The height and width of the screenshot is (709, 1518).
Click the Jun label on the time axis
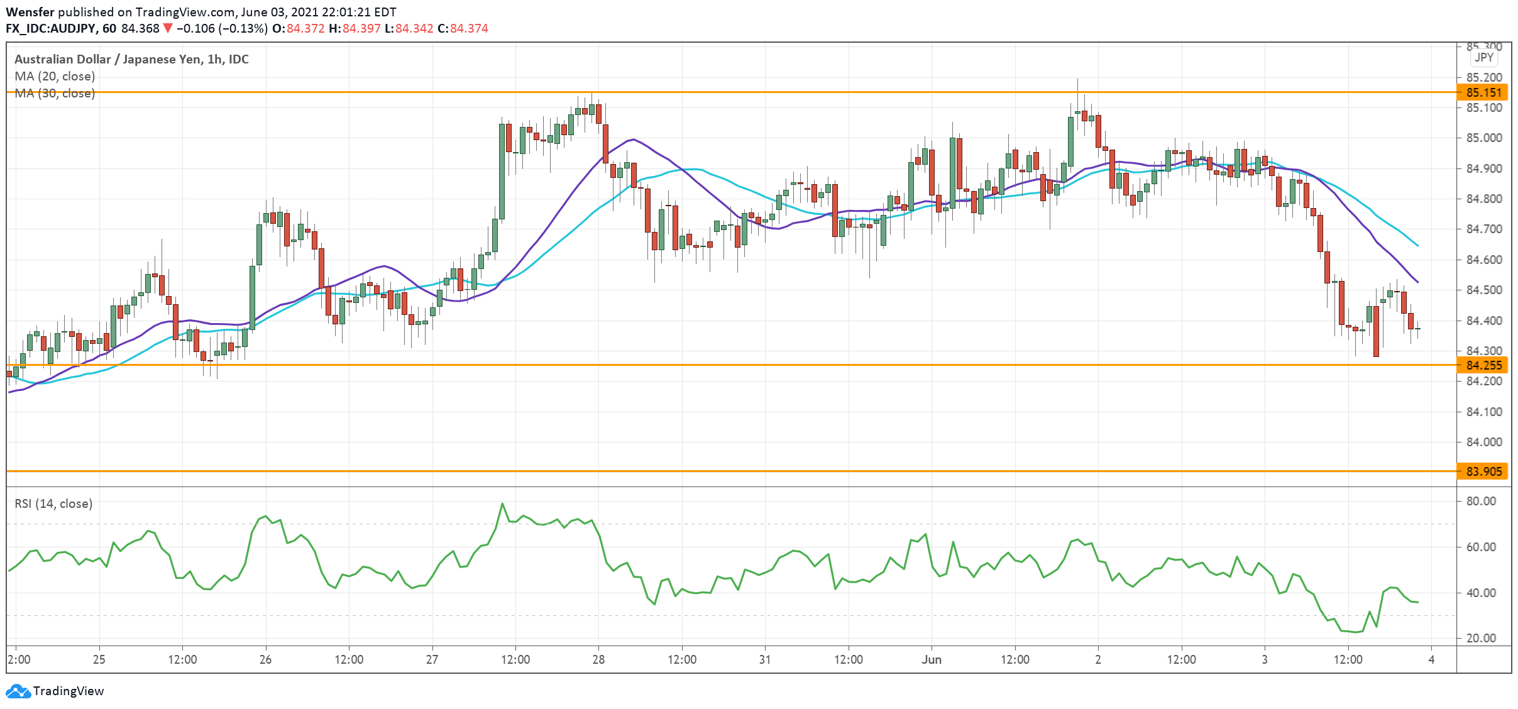click(932, 659)
